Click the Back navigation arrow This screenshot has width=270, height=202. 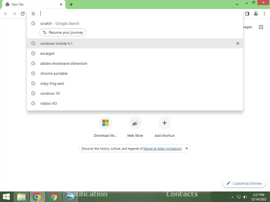point(6,14)
